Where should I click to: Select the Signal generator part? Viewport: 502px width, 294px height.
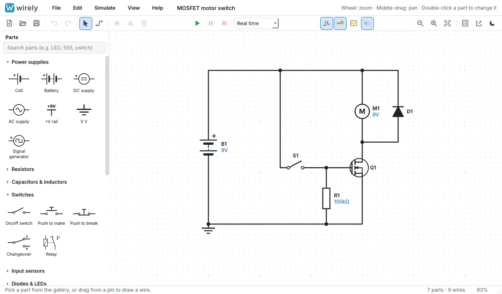click(x=19, y=147)
